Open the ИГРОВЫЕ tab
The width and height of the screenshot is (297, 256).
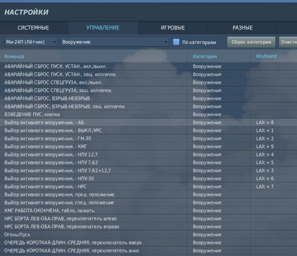[173, 28]
